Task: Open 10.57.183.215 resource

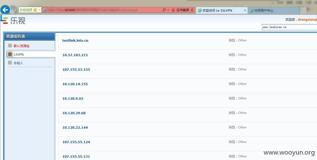Action: (x=75, y=55)
